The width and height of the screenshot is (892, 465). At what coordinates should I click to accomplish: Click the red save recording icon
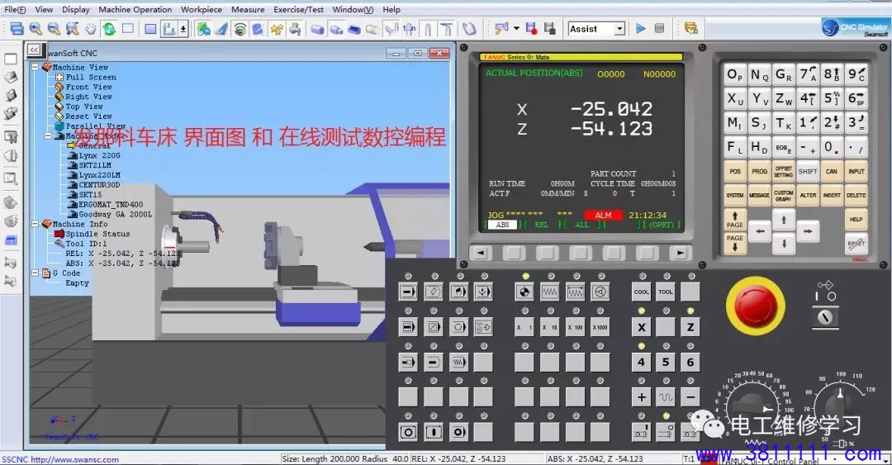(531, 28)
